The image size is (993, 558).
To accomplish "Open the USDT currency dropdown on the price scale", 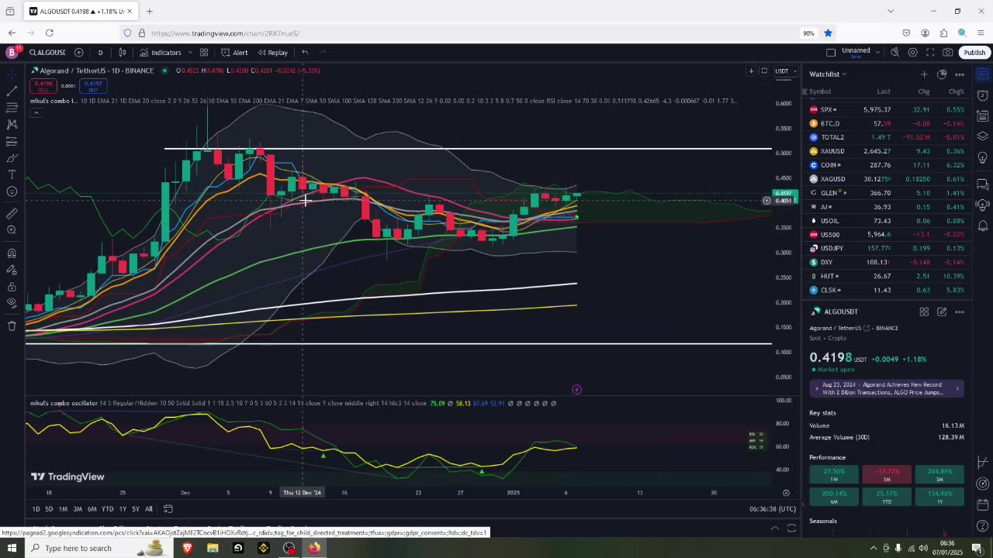I will pos(785,71).
